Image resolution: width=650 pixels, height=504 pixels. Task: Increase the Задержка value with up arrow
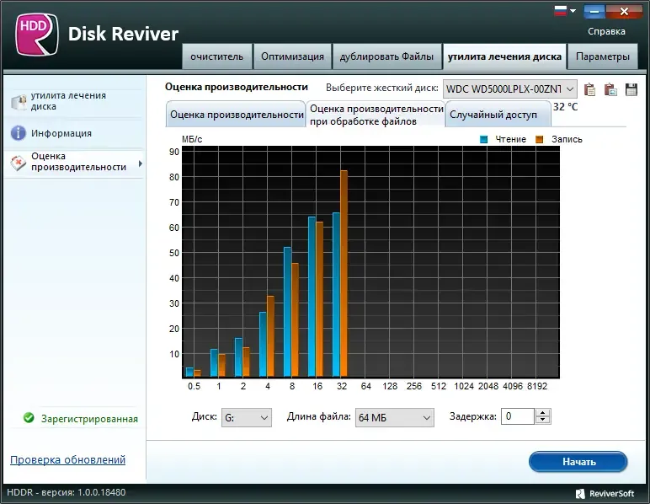point(542,412)
